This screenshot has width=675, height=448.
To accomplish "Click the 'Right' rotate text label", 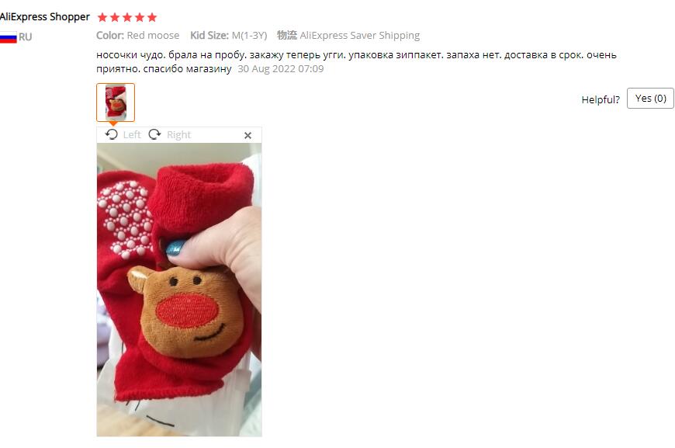I will (178, 135).
